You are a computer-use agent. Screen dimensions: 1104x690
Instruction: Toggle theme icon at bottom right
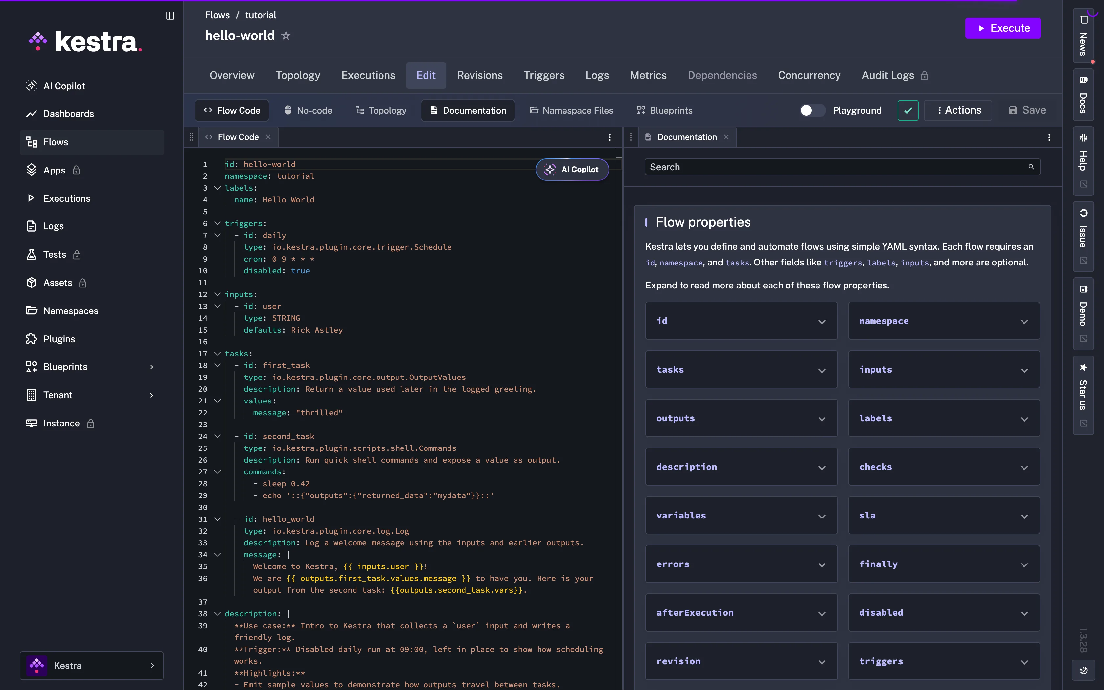click(x=1083, y=670)
